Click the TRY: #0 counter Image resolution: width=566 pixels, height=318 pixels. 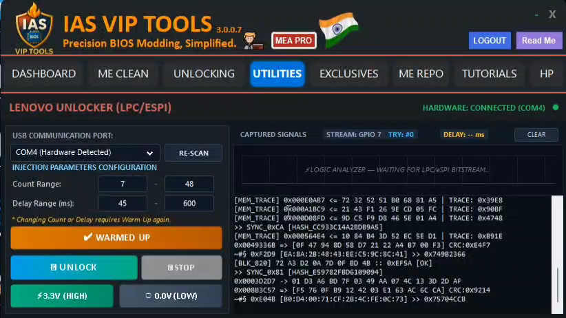point(401,135)
